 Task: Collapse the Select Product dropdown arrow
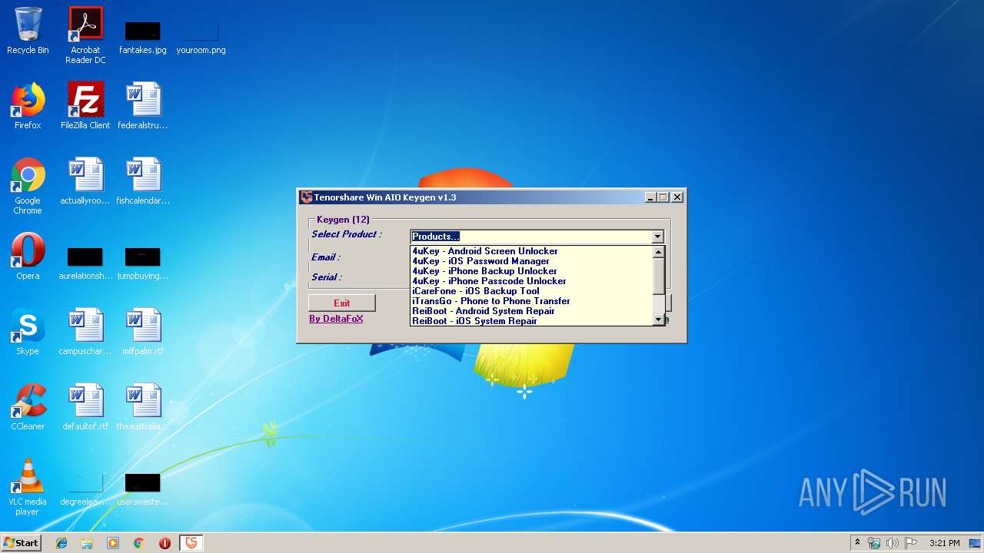point(657,237)
